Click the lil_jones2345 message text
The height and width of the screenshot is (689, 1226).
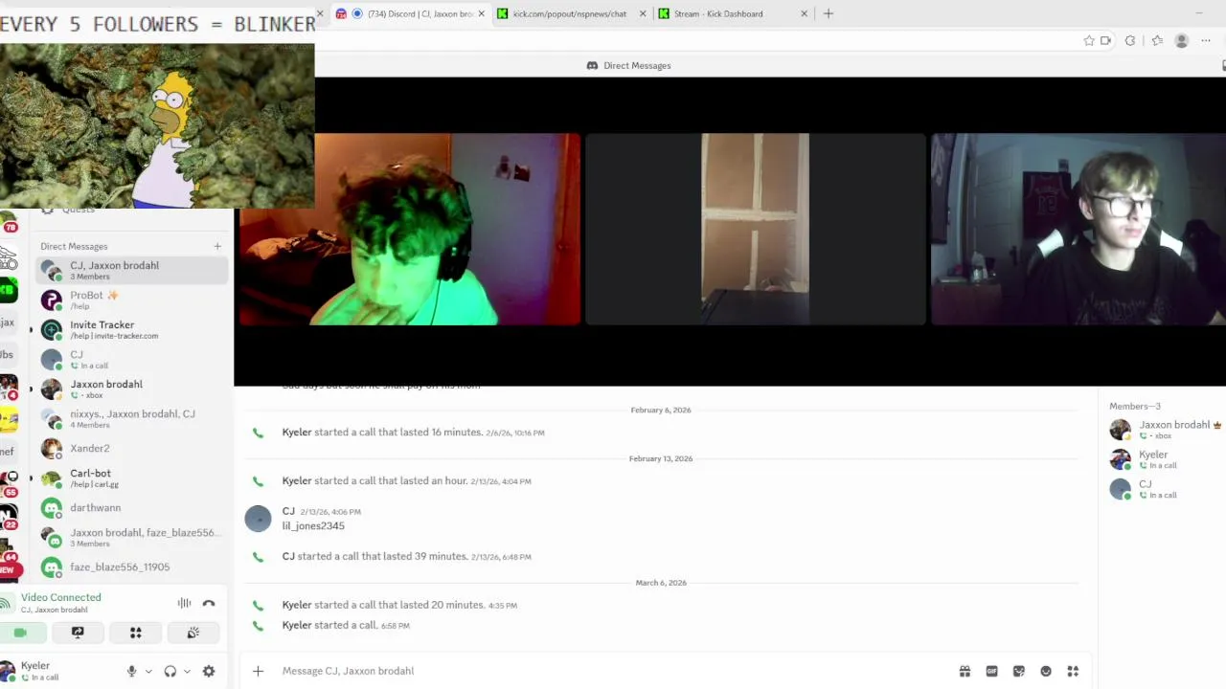pyautogui.click(x=313, y=525)
